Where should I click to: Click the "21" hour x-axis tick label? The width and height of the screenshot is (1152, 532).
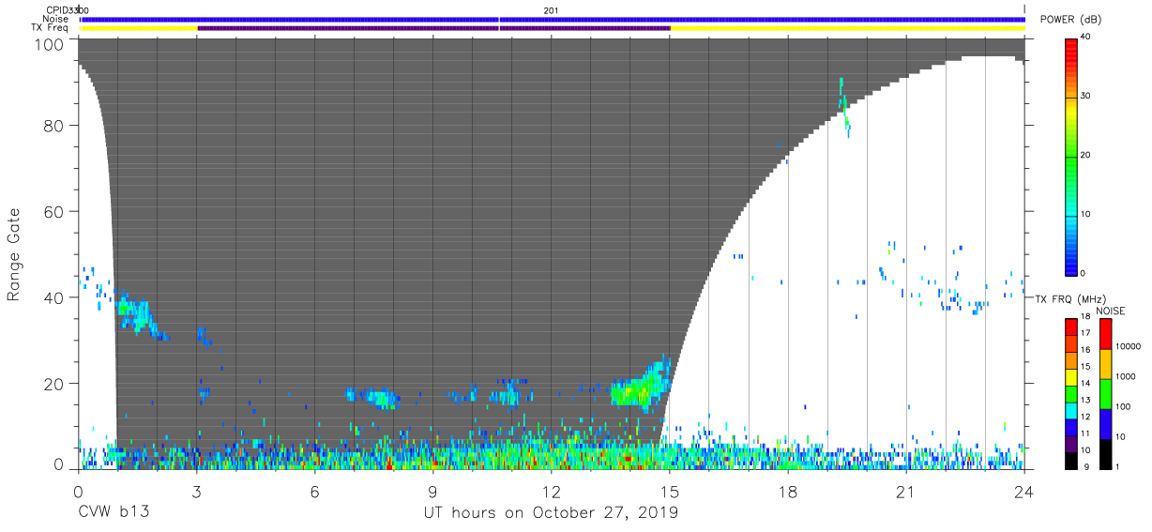906,492
